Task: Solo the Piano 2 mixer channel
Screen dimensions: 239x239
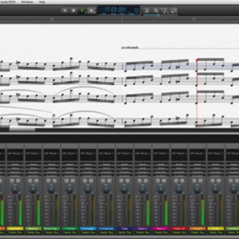Action: pos(164,181)
